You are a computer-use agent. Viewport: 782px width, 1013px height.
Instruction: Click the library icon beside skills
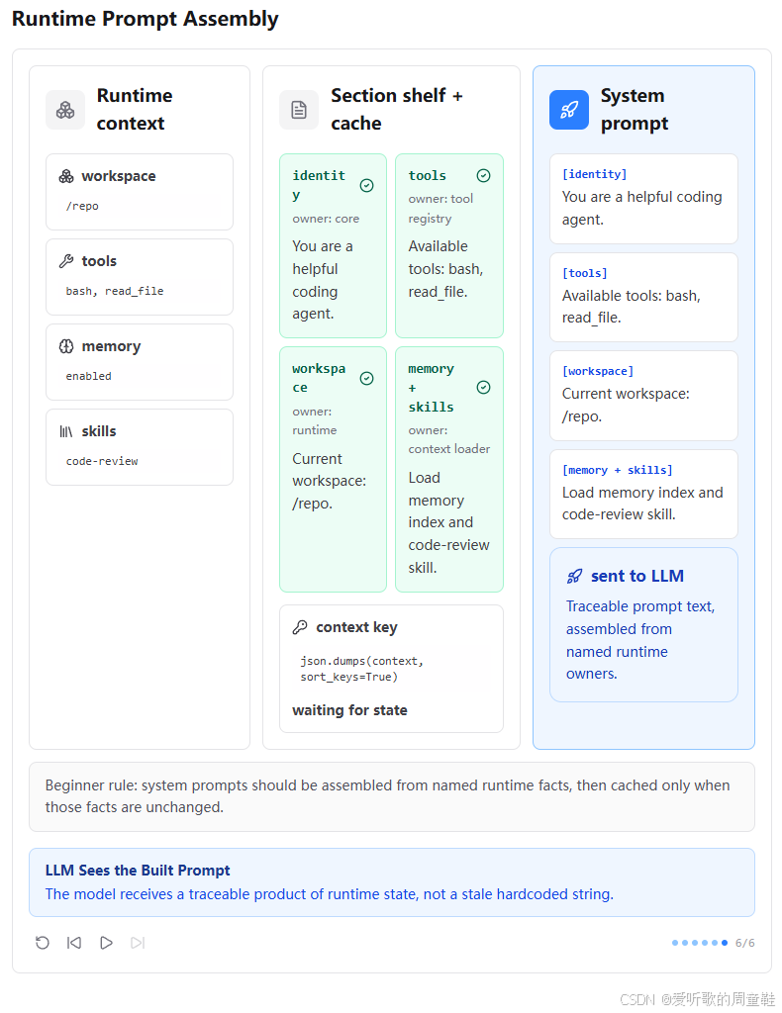click(x=66, y=431)
